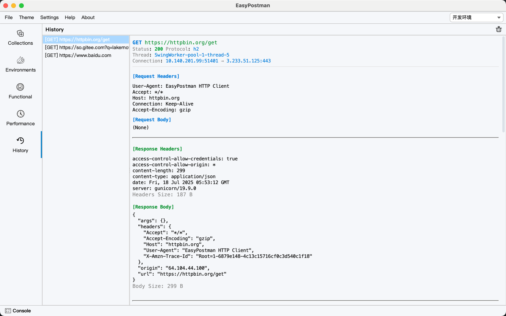This screenshot has width=506, height=316.
Task: Click the access-control-allow-credentials header line
Action: pos(185,159)
